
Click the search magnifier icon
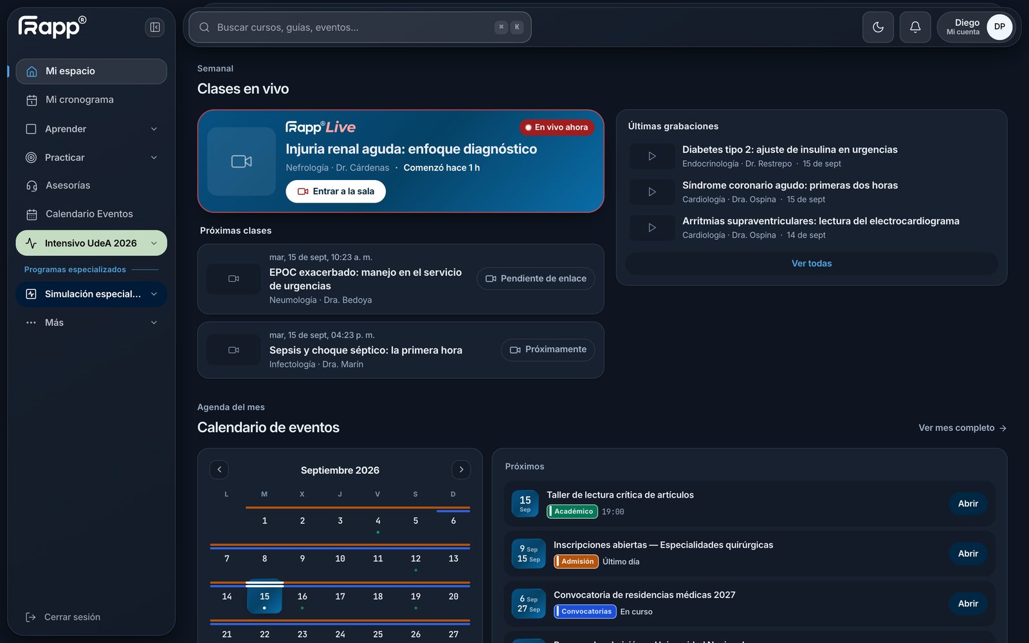pyautogui.click(x=205, y=27)
